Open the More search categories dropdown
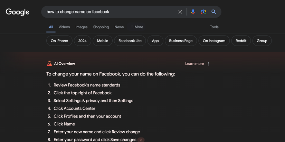Screen dimensions: 285x142 coord(137,27)
